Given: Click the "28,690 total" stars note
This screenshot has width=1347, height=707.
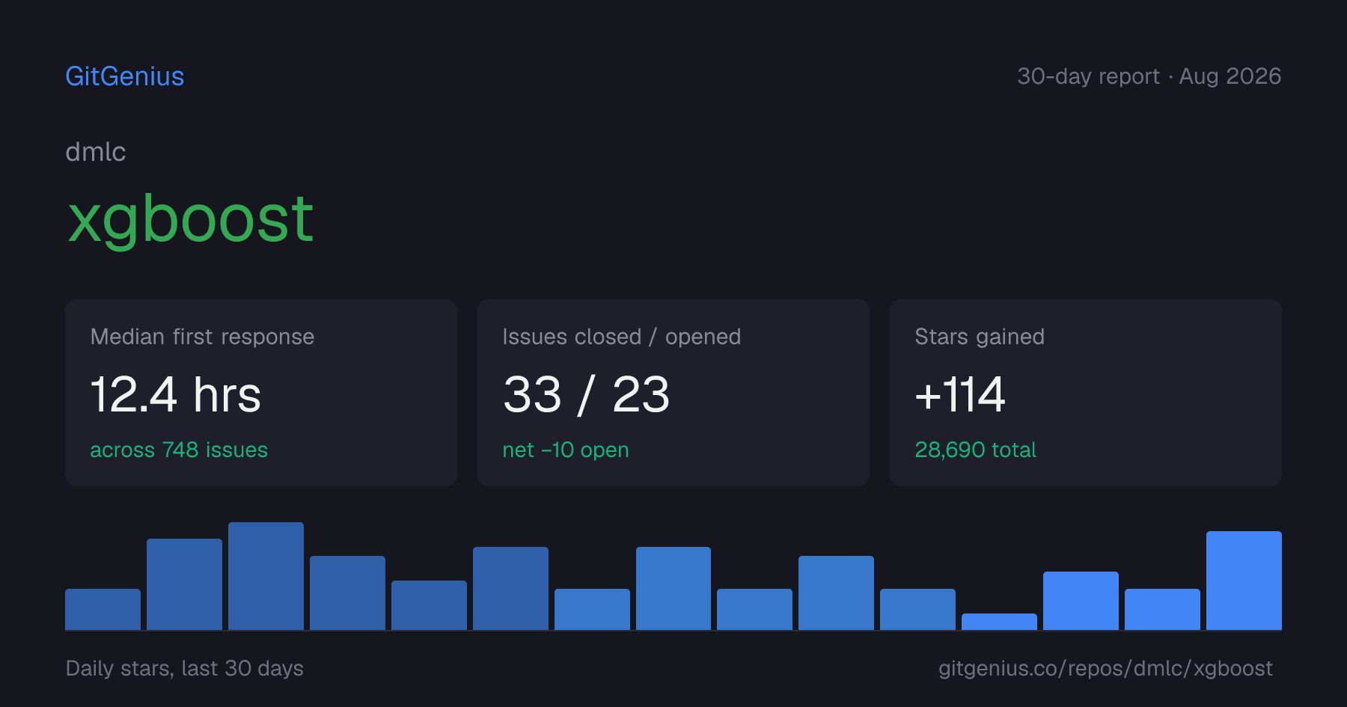Looking at the screenshot, I should [x=976, y=450].
